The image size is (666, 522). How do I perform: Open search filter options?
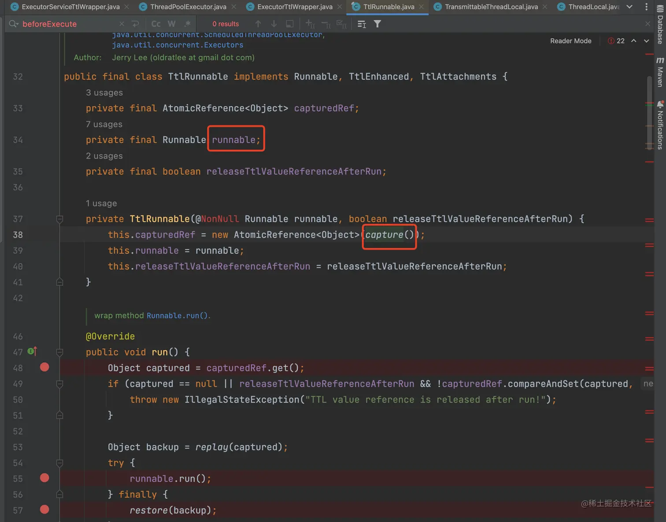tap(377, 24)
